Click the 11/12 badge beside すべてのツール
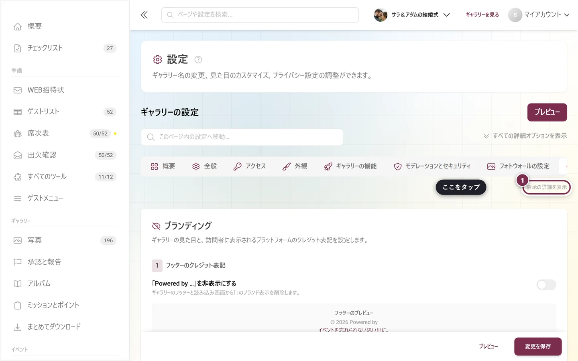Screen dimensions: 578x361 [x=106, y=177]
